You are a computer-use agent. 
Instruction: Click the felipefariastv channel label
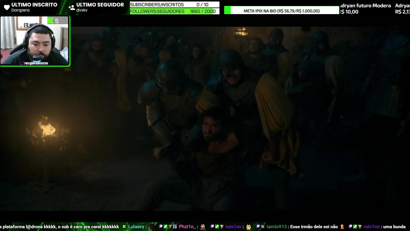[x=36, y=63]
